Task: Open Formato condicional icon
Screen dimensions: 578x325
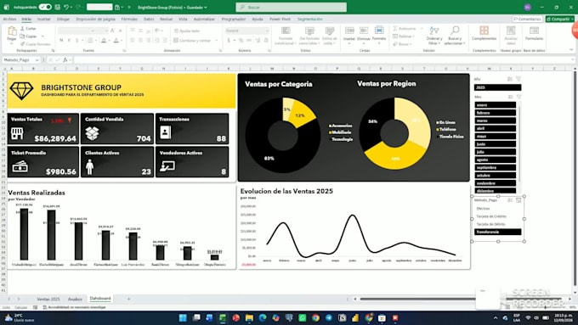Action: point(286,31)
